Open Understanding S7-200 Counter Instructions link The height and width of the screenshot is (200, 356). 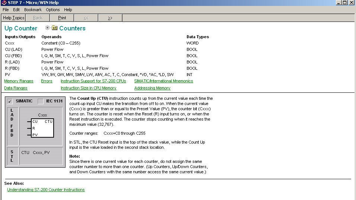click(46, 190)
